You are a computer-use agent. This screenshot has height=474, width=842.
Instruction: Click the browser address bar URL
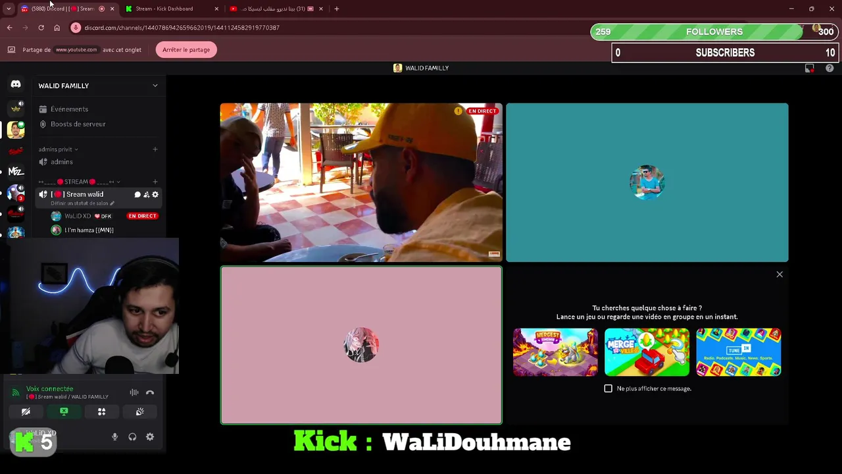[x=182, y=28]
